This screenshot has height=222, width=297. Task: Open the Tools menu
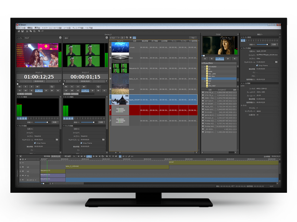pyautogui.click(x=67, y=28)
